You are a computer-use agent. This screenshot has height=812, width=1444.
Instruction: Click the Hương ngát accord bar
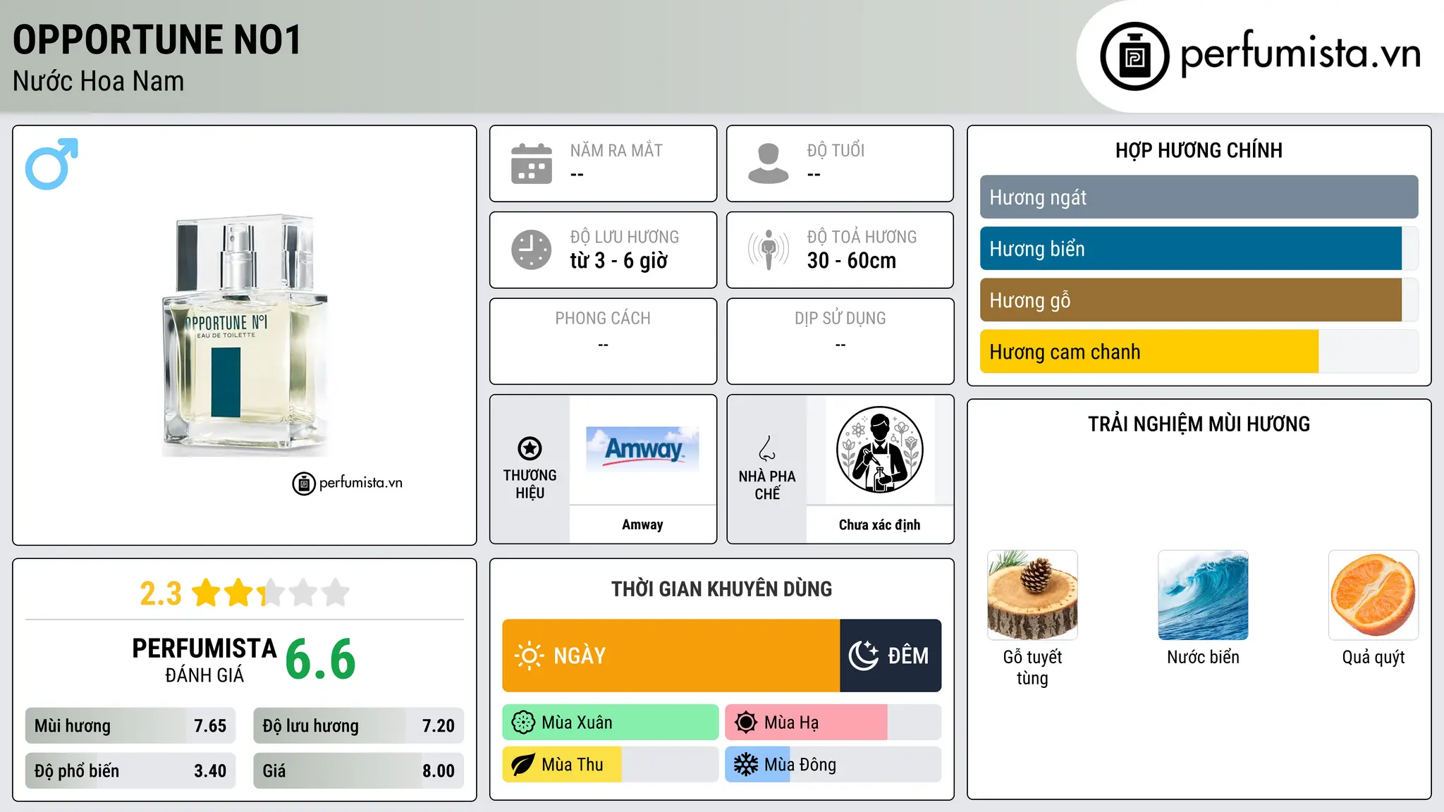[1199, 197]
